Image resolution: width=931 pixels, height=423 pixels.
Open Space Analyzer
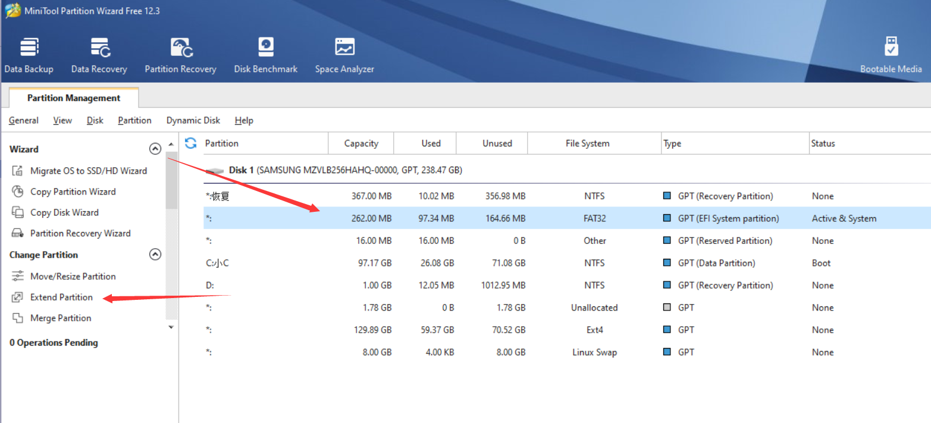coord(344,55)
